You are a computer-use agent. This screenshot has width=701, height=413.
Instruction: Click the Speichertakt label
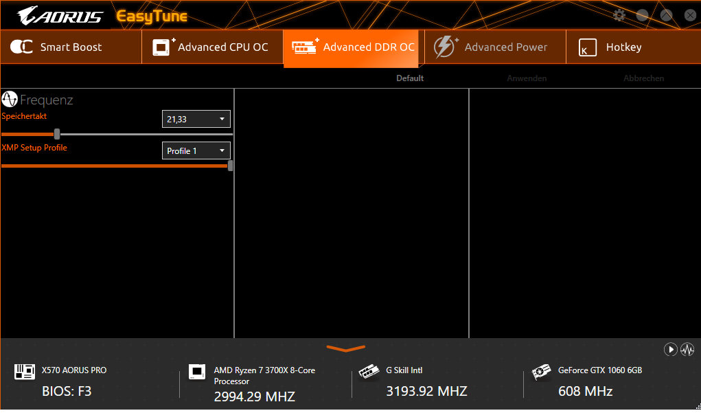coord(24,116)
